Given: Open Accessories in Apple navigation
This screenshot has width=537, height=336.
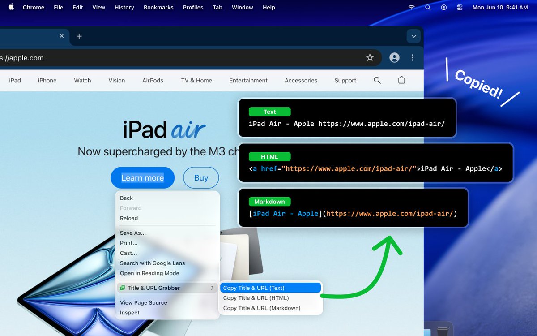Looking at the screenshot, I should click(301, 81).
